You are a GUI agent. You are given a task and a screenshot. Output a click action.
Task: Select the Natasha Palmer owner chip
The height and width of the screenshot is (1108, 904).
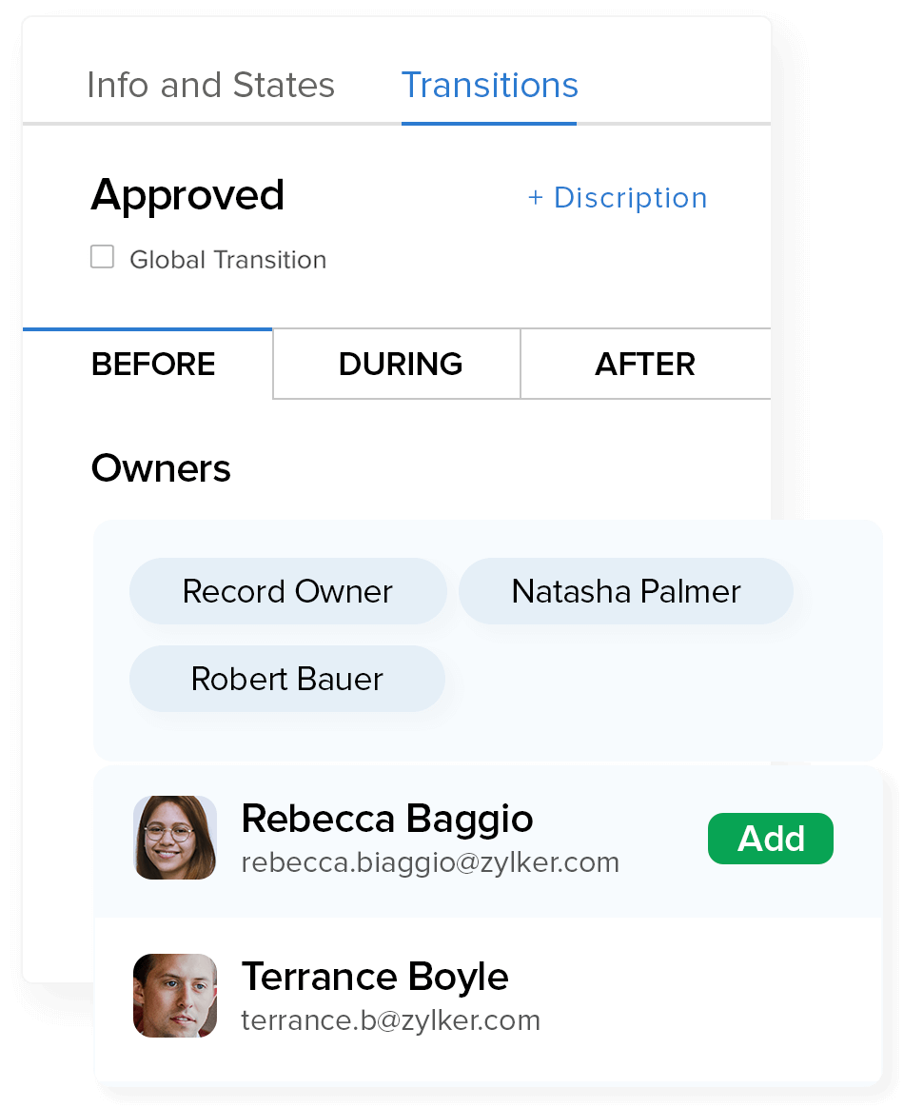[625, 591]
